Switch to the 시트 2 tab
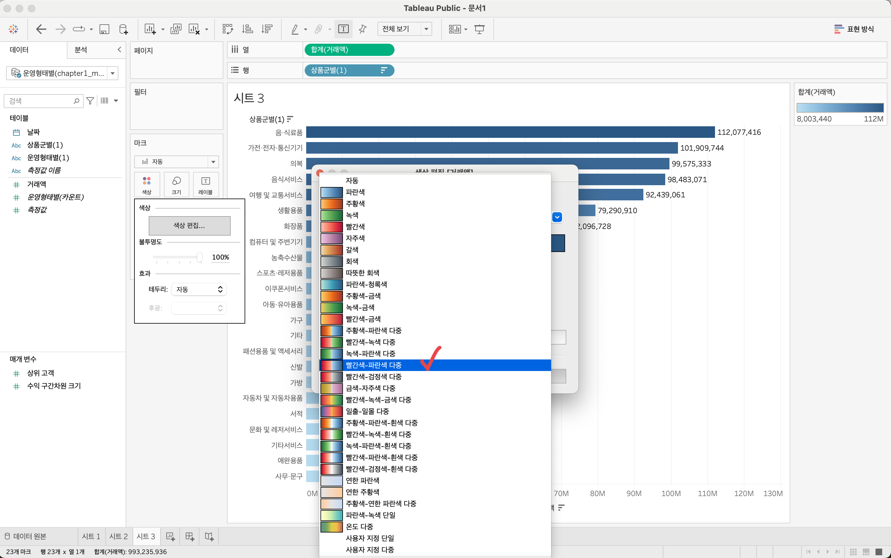This screenshot has height=558, width=891. [x=118, y=536]
